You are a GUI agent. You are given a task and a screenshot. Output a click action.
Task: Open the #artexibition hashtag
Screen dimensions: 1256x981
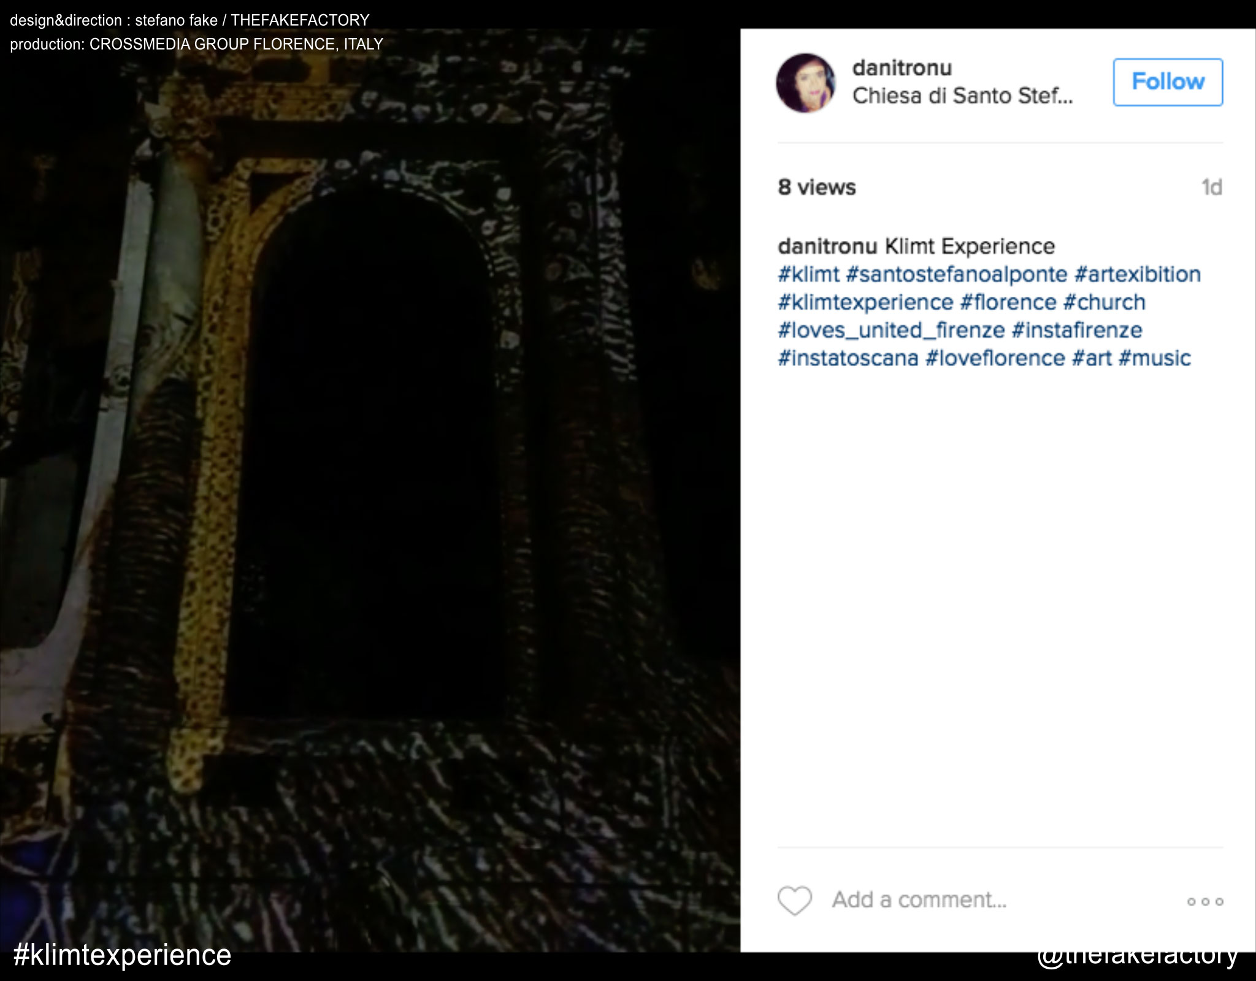coord(1137,274)
